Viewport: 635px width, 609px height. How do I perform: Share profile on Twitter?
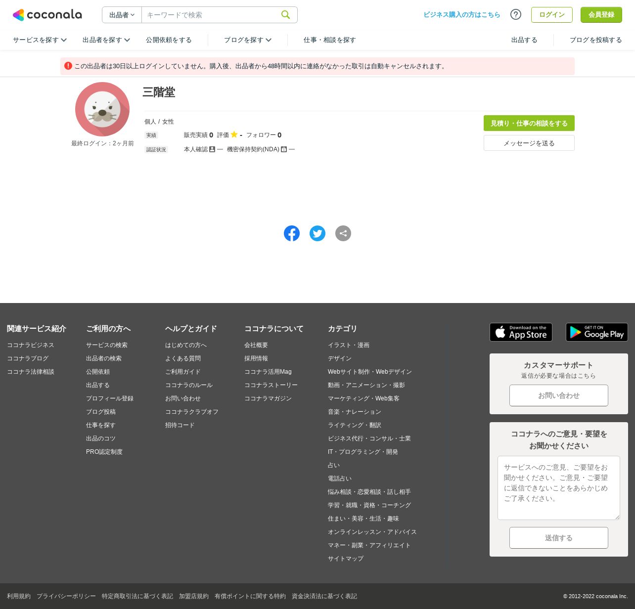317,233
